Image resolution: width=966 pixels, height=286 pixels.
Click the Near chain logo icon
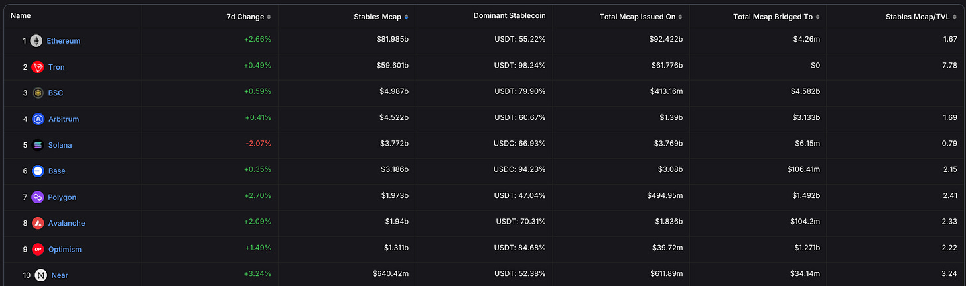40,275
